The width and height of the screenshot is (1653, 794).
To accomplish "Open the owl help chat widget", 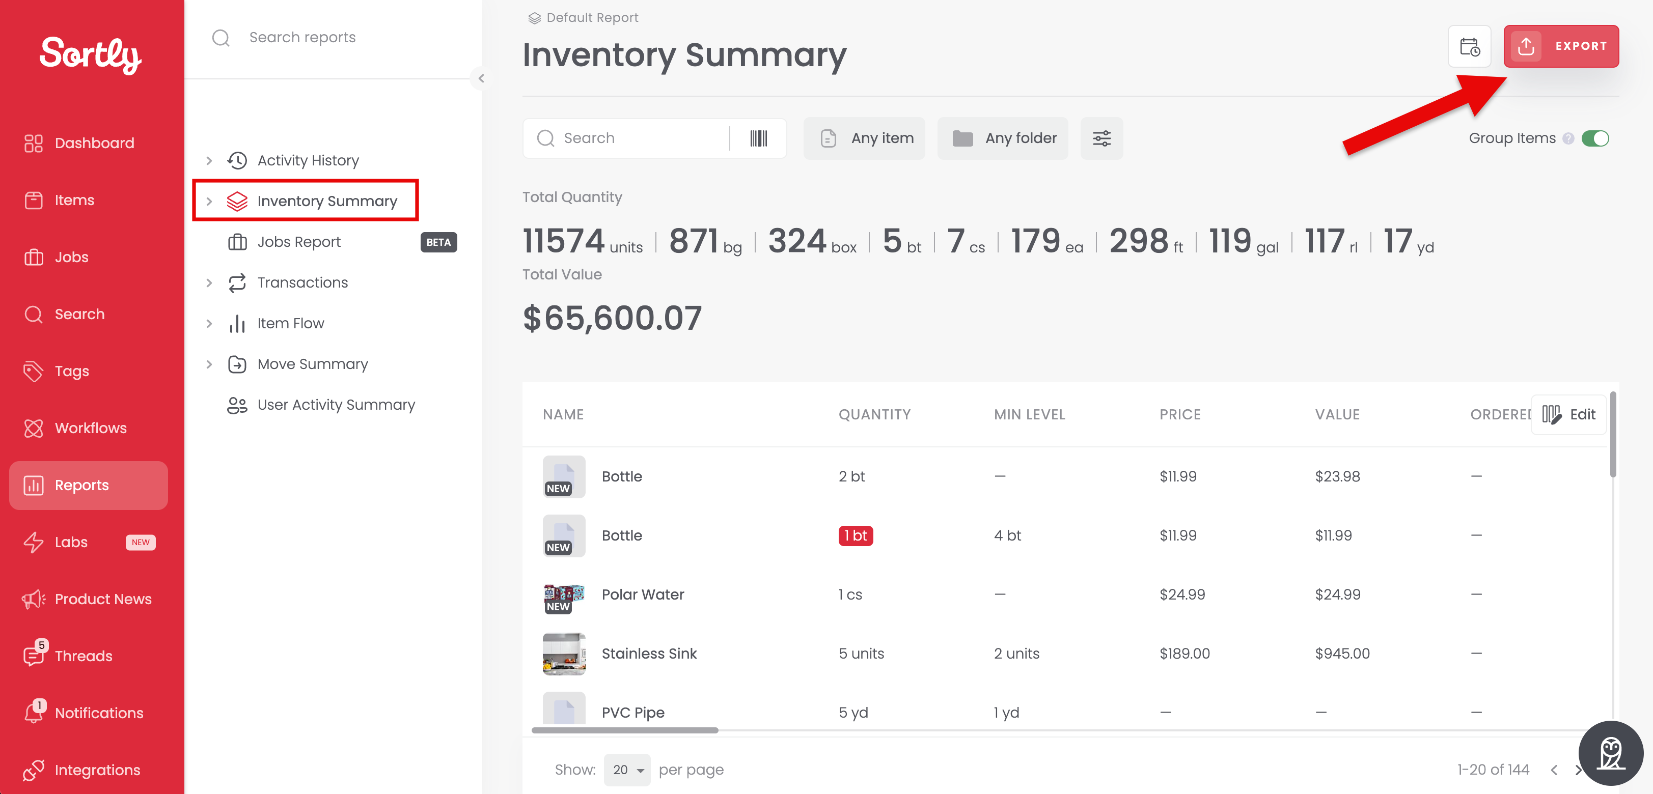I will [1611, 753].
